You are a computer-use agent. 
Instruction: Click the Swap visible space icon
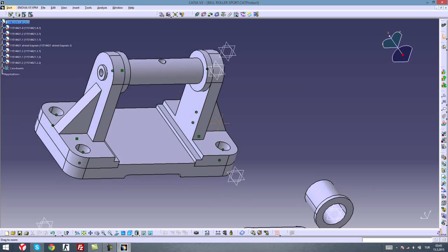click(150, 233)
